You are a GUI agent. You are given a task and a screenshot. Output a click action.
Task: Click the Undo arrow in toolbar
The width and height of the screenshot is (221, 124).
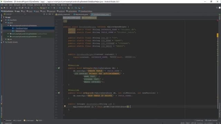click(x=11, y=8)
